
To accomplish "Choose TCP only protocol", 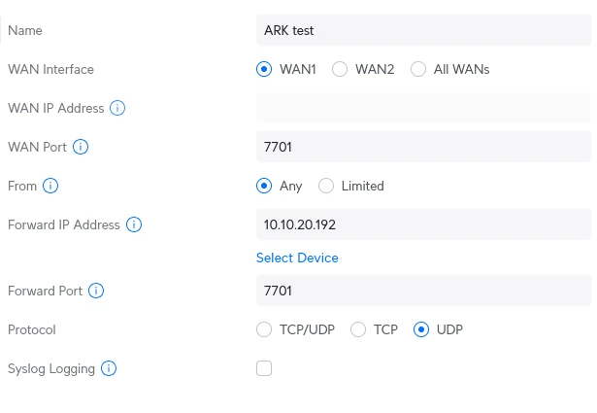I will [x=358, y=329].
